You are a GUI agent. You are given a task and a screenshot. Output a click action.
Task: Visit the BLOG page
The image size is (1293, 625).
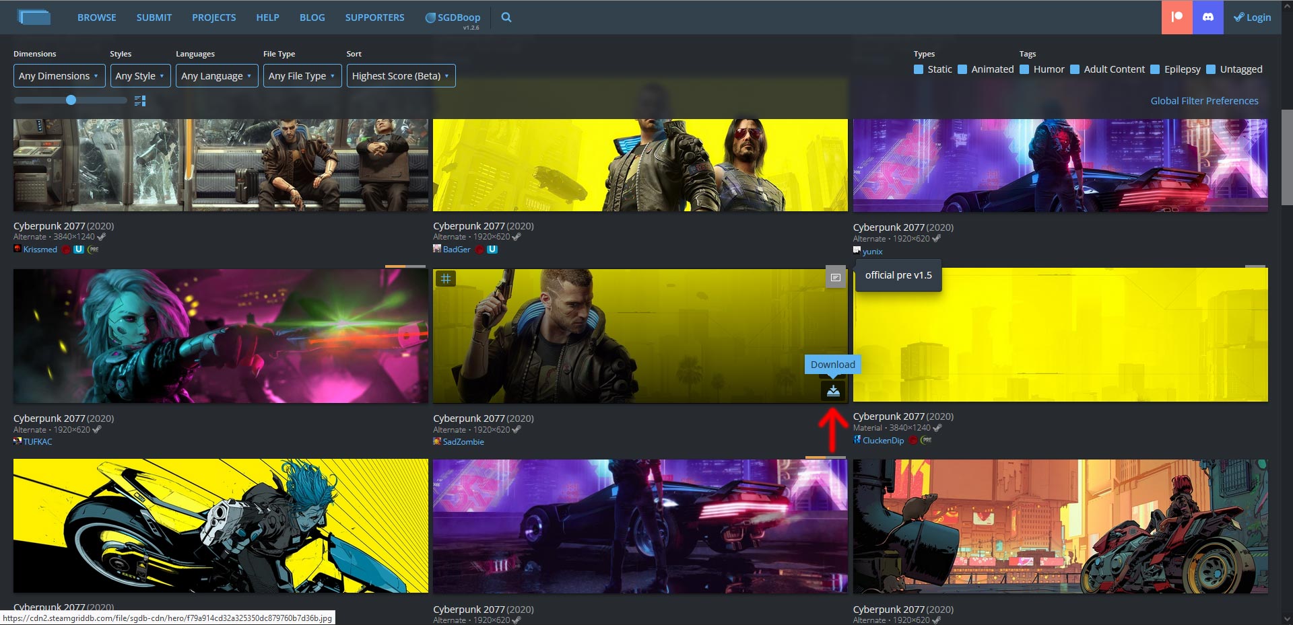(x=312, y=17)
